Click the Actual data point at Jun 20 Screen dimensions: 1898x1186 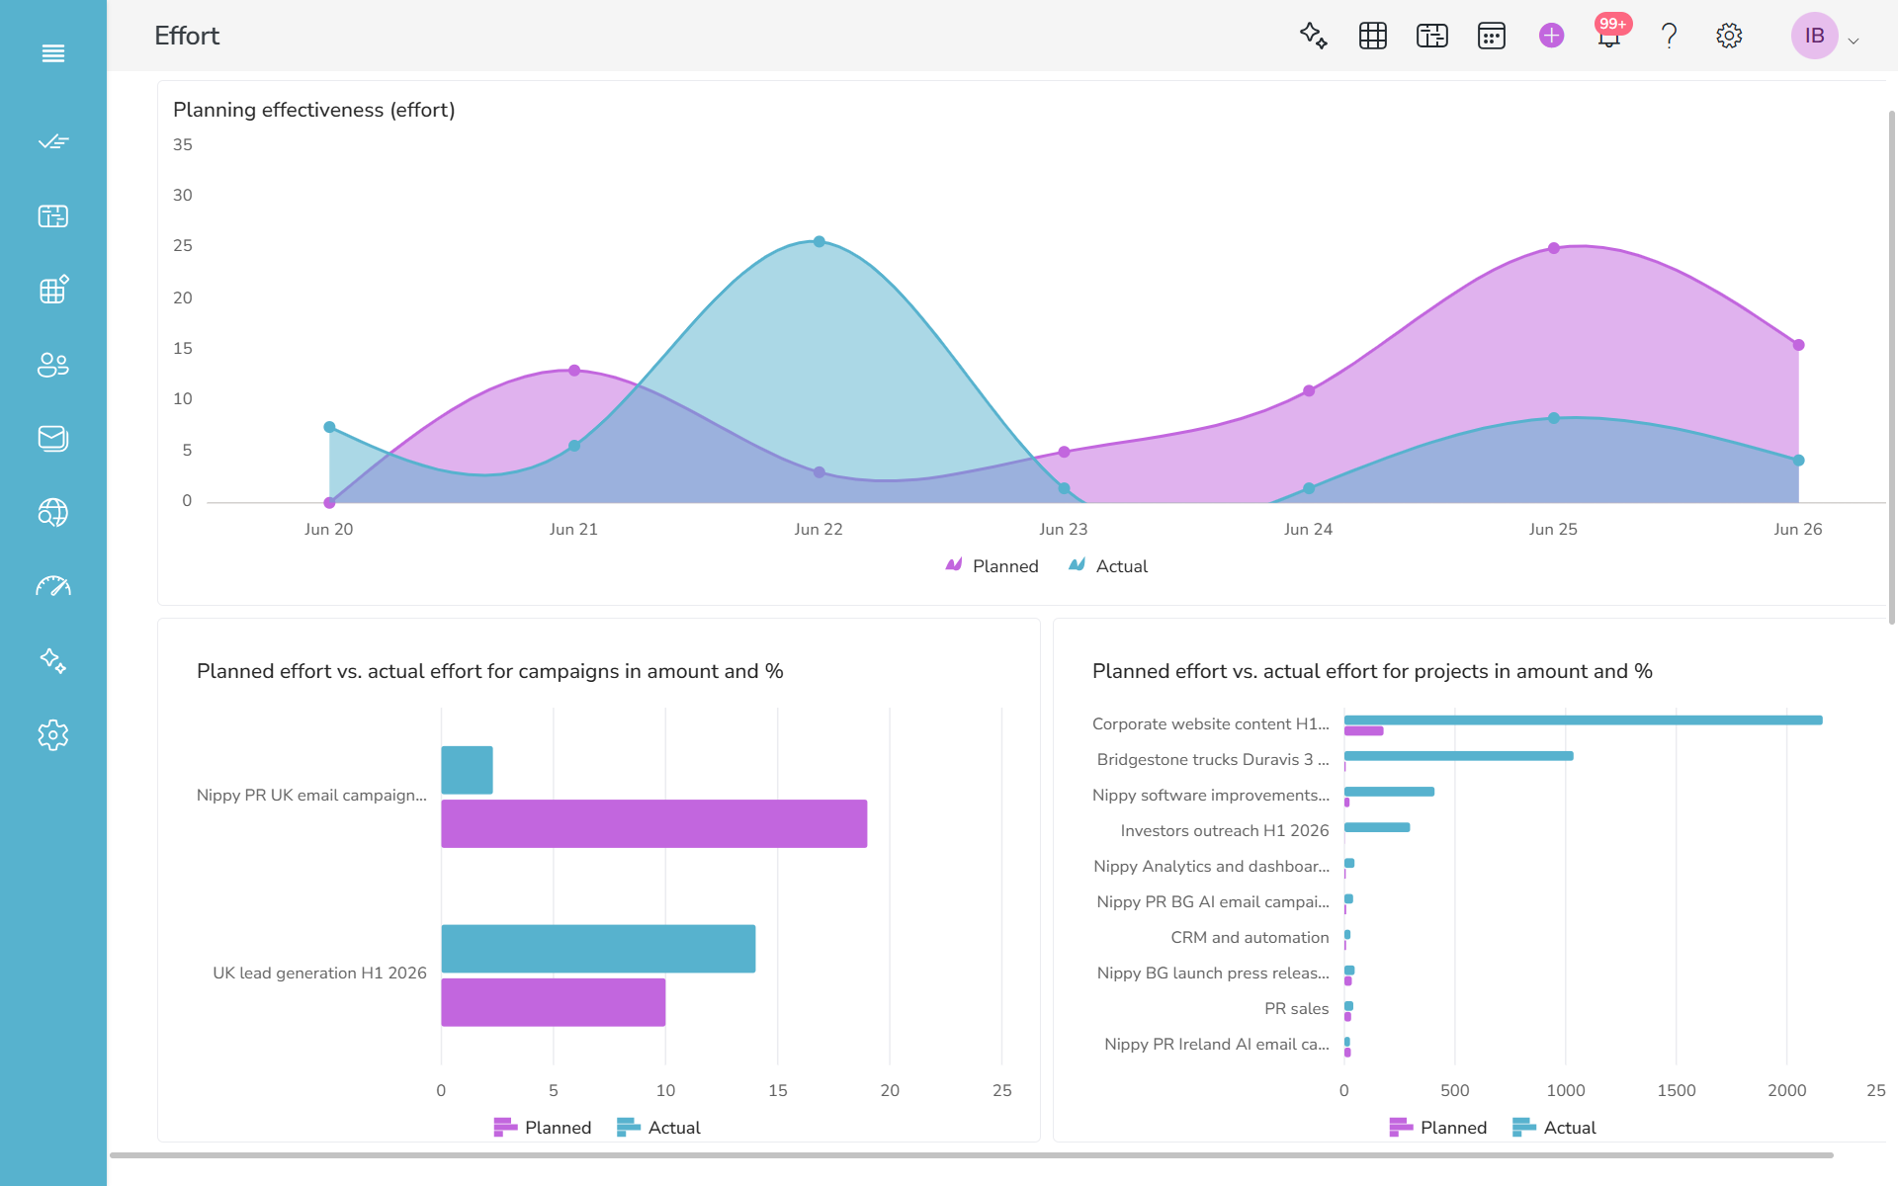[x=329, y=427]
